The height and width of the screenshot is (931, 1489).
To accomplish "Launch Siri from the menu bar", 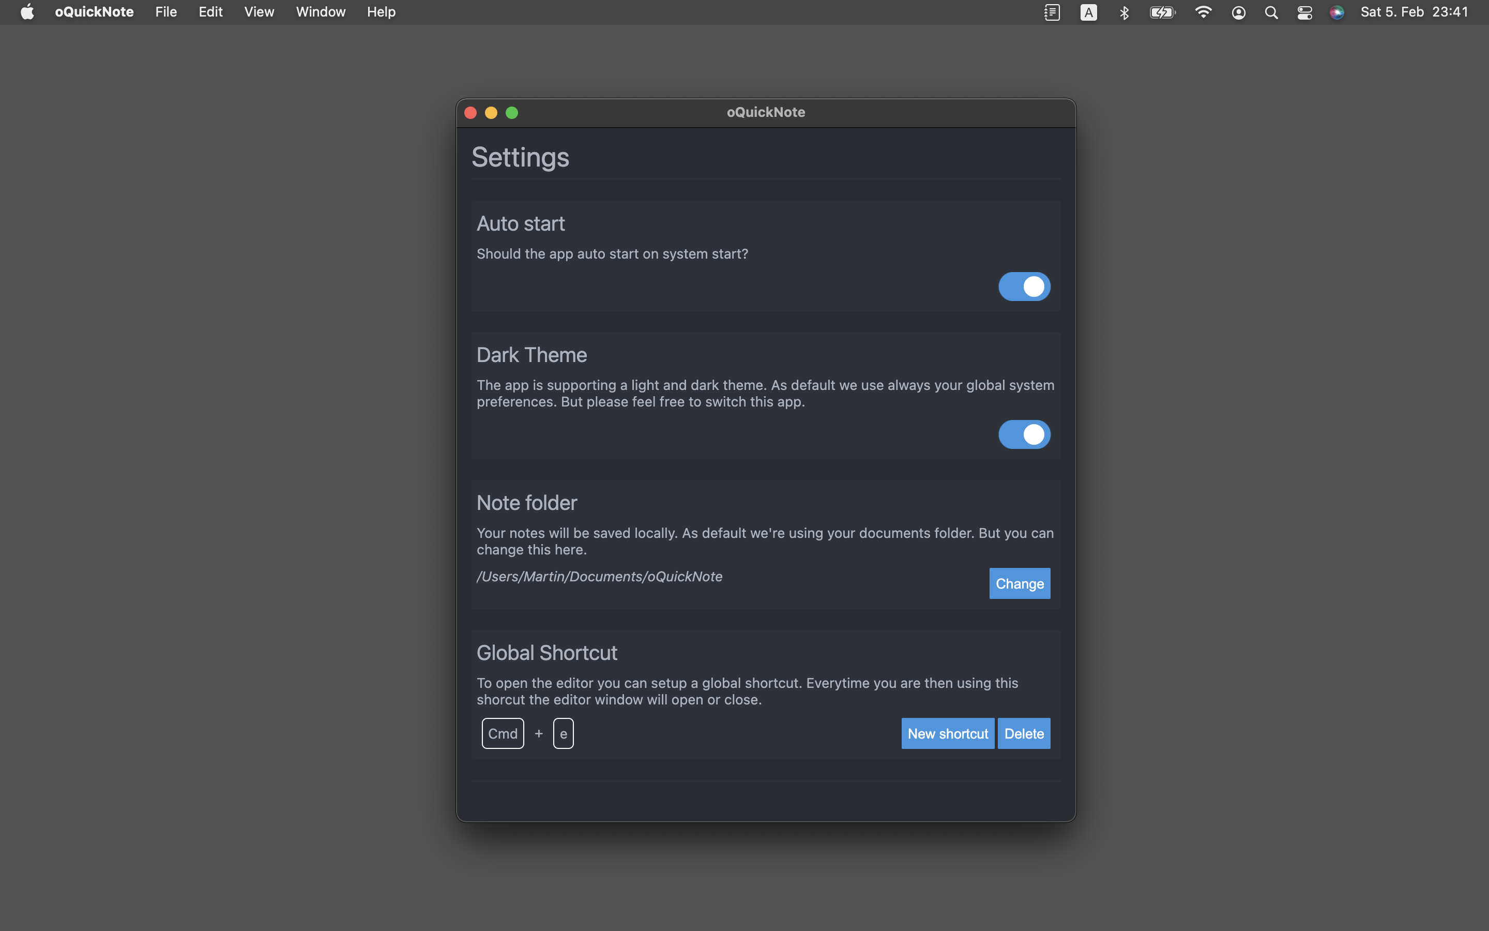I will point(1336,12).
